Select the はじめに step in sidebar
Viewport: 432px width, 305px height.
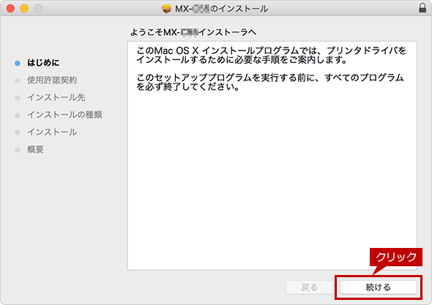pyautogui.click(x=43, y=63)
